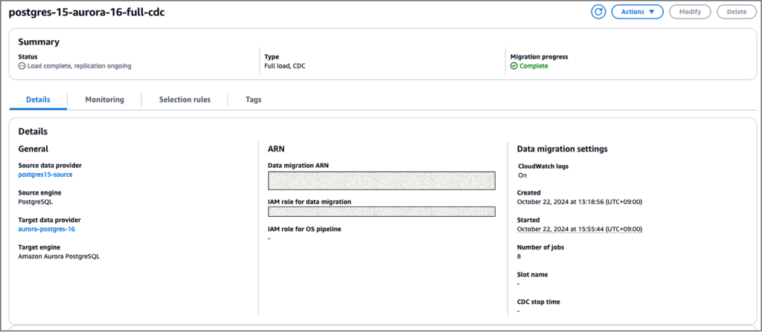Click the Created date October 22, 2024 at 13:18:56
This screenshot has height=332, width=762.
(580, 201)
